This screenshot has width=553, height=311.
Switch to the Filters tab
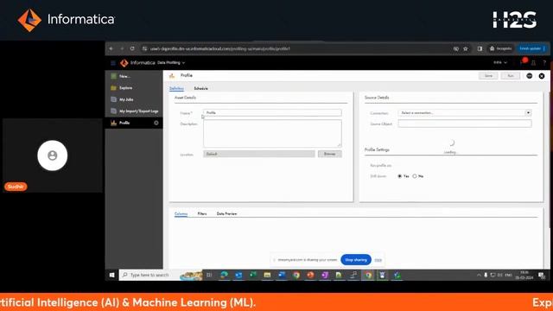(202, 213)
